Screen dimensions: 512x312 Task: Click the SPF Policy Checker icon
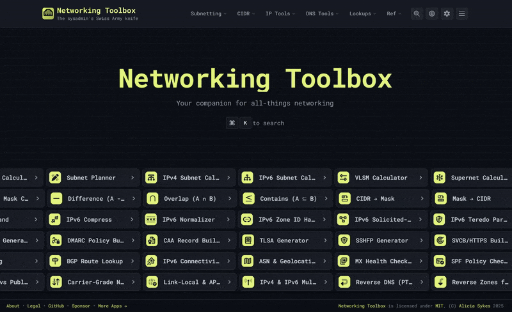tap(440, 261)
